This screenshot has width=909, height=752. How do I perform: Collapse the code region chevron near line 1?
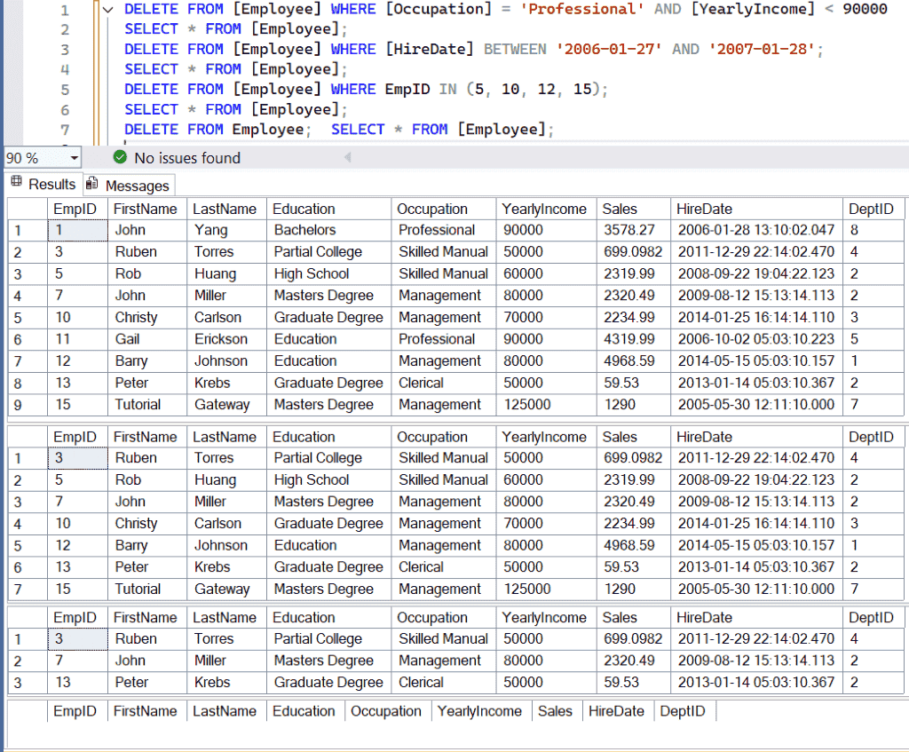click(107, 9)
